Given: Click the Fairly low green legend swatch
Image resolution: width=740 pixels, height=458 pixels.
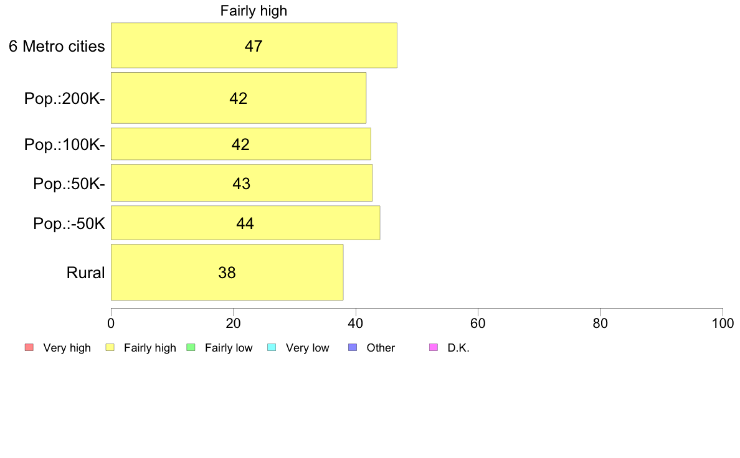Looking at the screenshot, I should coord(191,348).
